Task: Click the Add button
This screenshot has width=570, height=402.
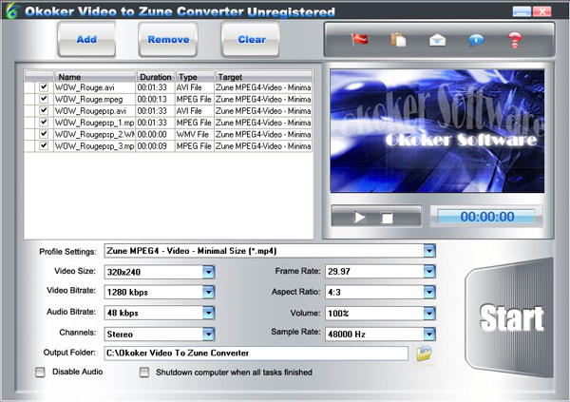Action: tap(86, 39)
